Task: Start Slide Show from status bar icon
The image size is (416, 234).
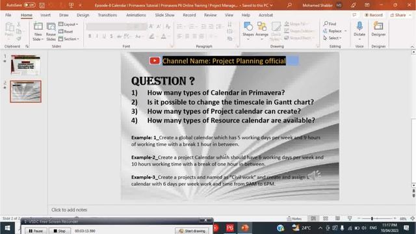Action: 350,218
